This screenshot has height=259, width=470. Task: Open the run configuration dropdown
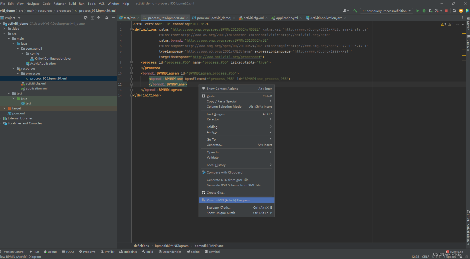click(386, 11)
